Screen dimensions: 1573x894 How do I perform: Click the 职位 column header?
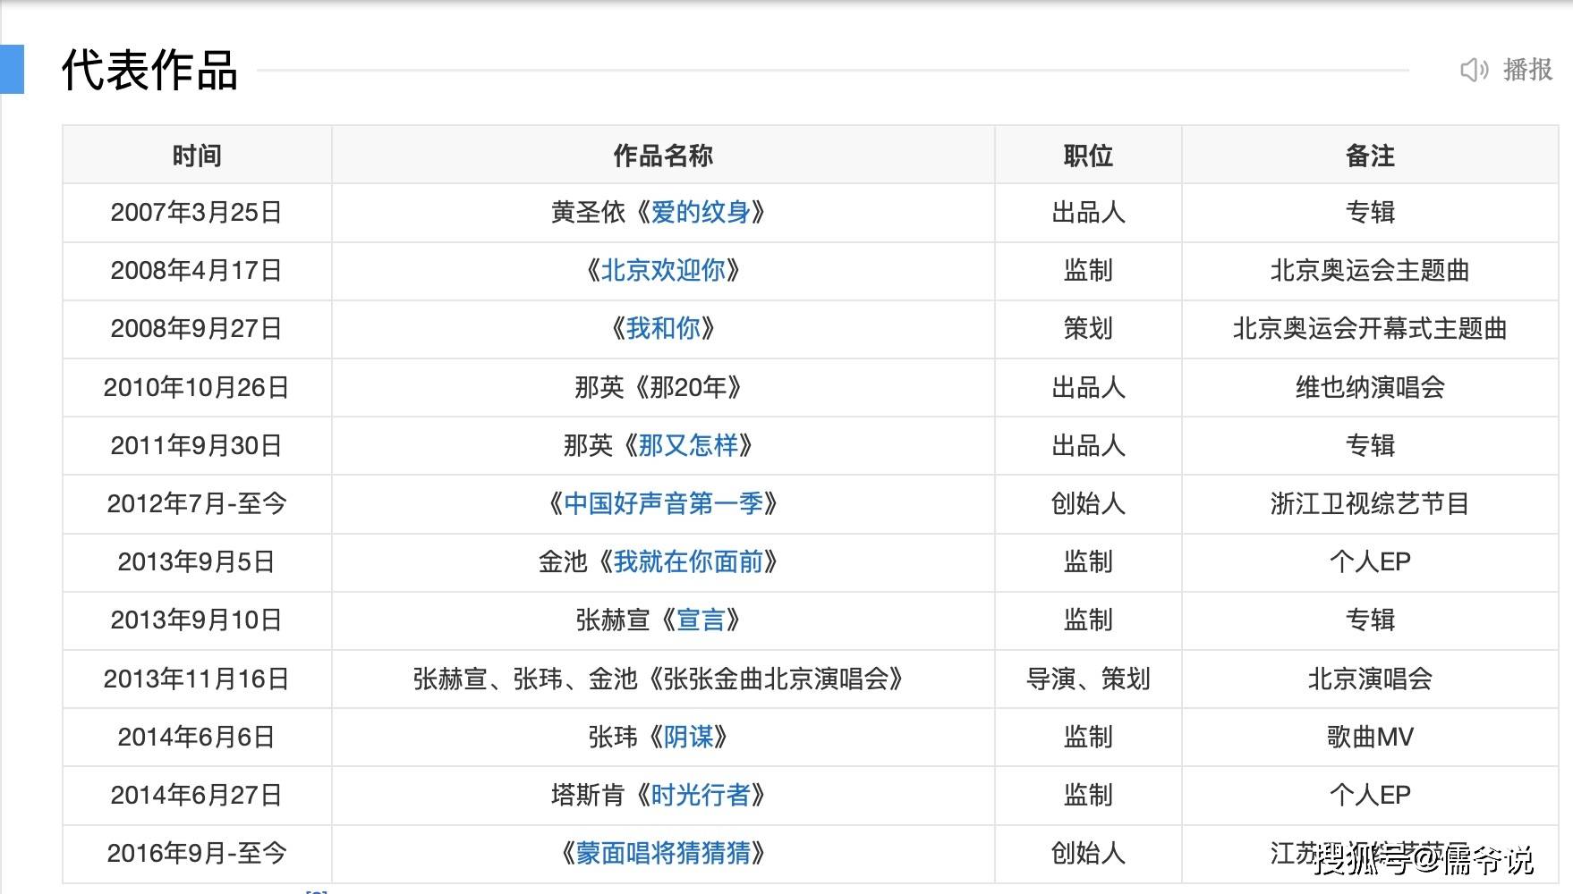point(1088,156)
